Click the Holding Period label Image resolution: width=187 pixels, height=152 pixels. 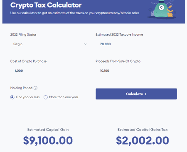tap(21, 88)
